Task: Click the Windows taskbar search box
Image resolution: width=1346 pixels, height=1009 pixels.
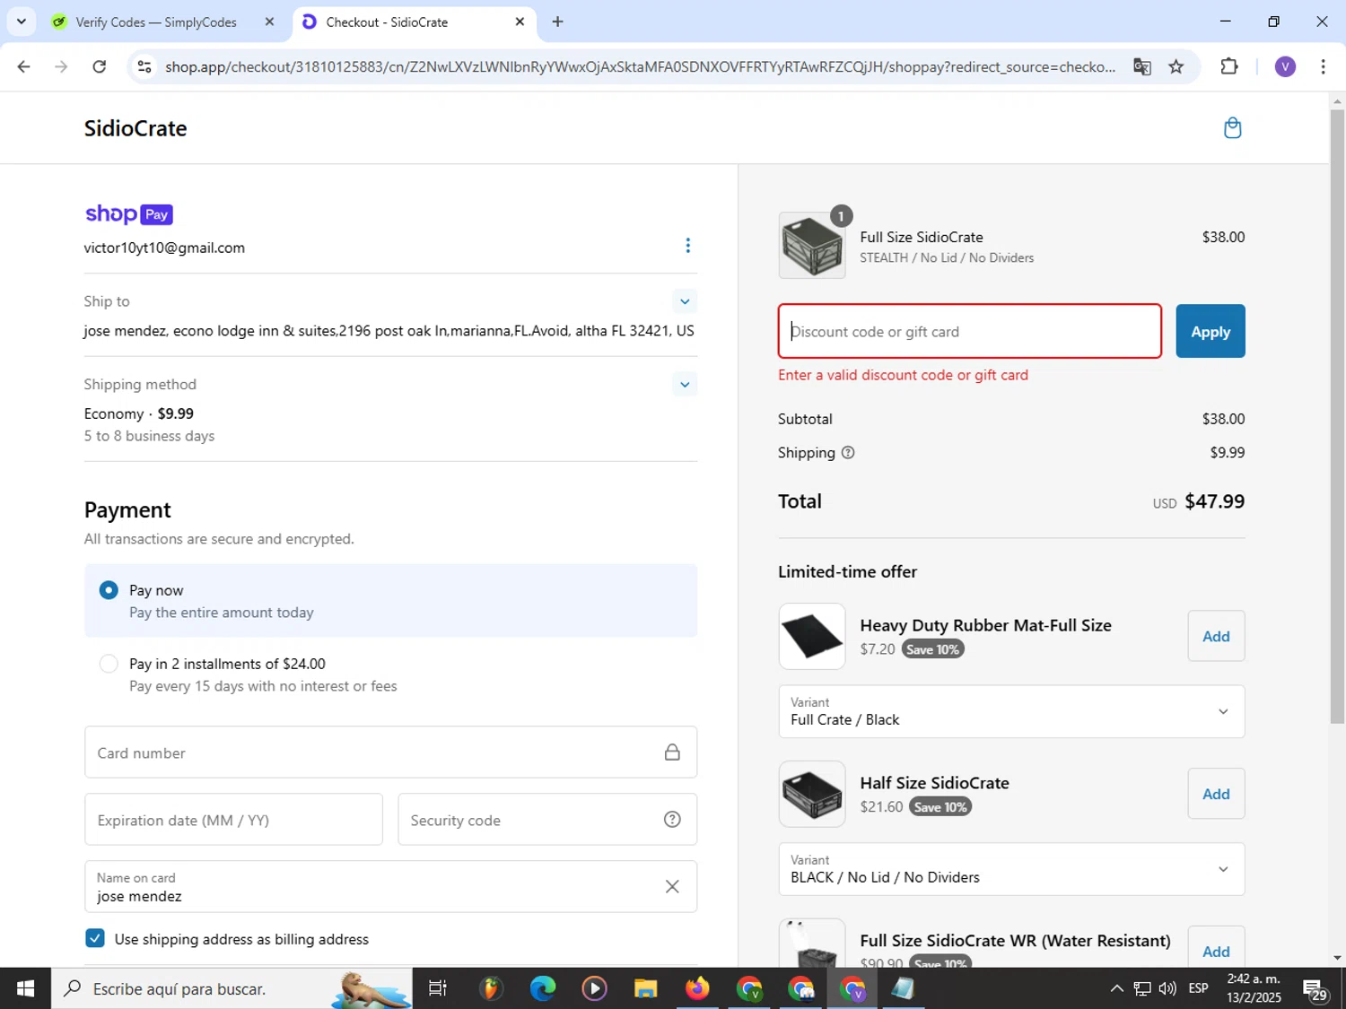Action: coord(232,988)
